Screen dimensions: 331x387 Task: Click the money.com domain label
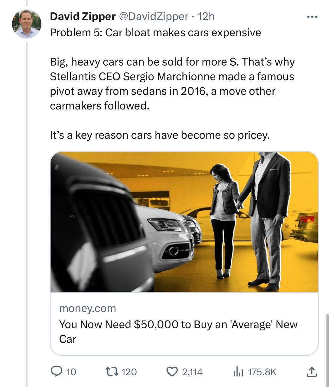click(88, 308)
